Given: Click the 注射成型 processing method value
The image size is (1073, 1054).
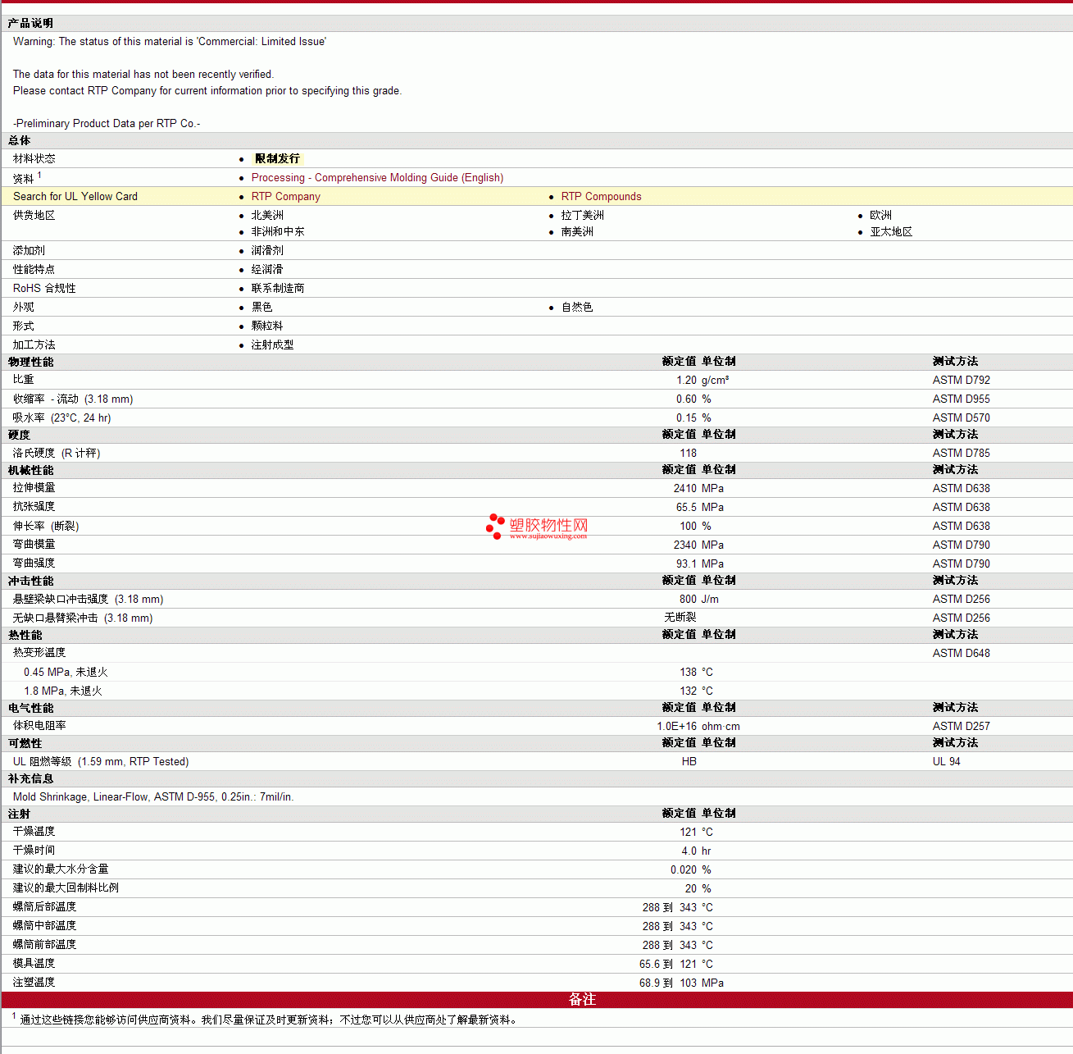Looking at the screenshot, I should (272, 345).
